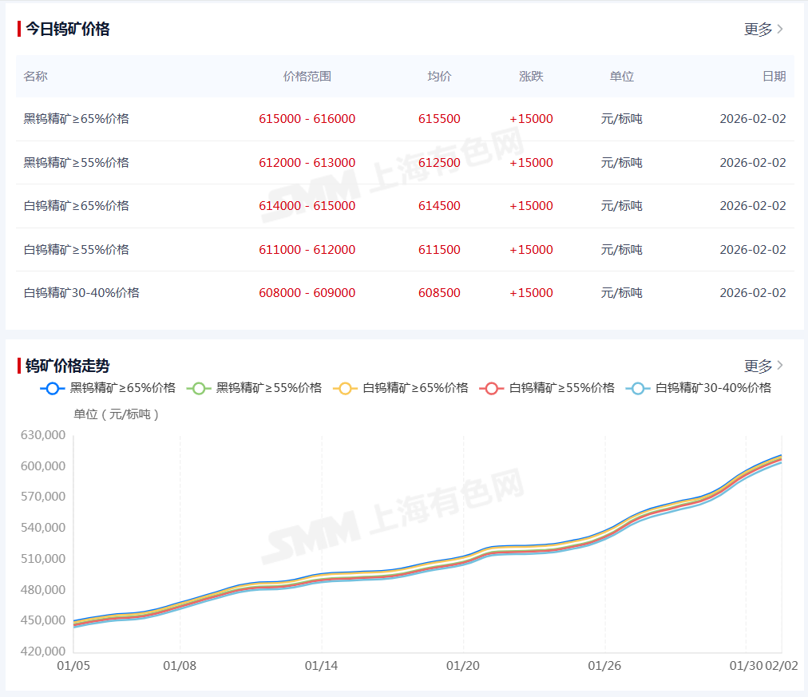Viewport: 808px width, 697px height.
Task: Click 02/02 label on chart x-axis
Action: [x=781, y=666]
